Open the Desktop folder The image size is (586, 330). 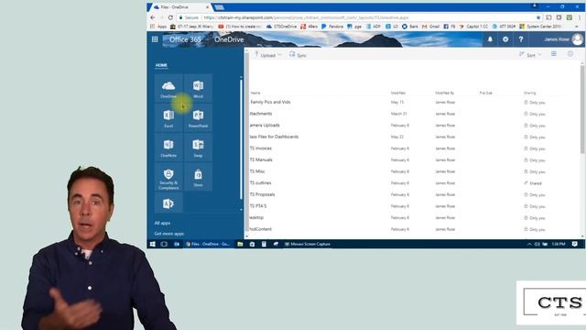[x=256, y=218]
